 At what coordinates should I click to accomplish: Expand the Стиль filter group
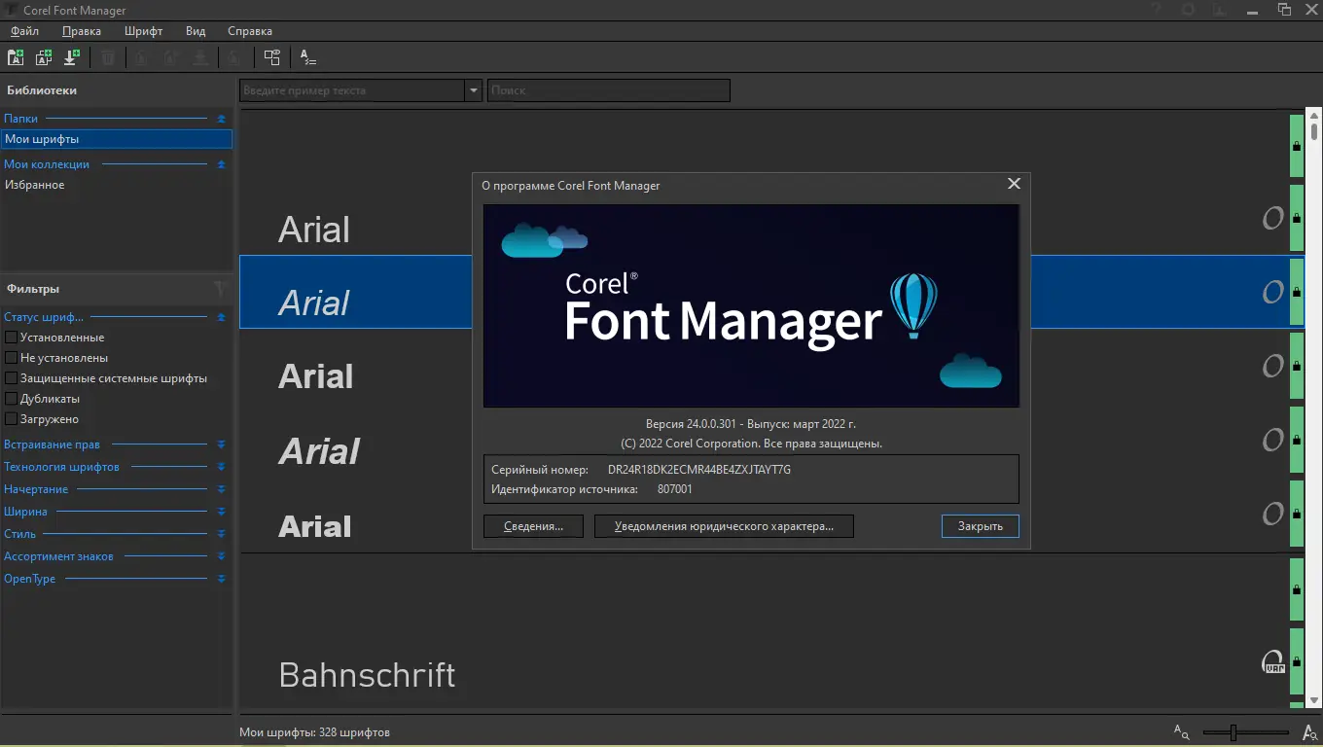(x=221, y=534)
